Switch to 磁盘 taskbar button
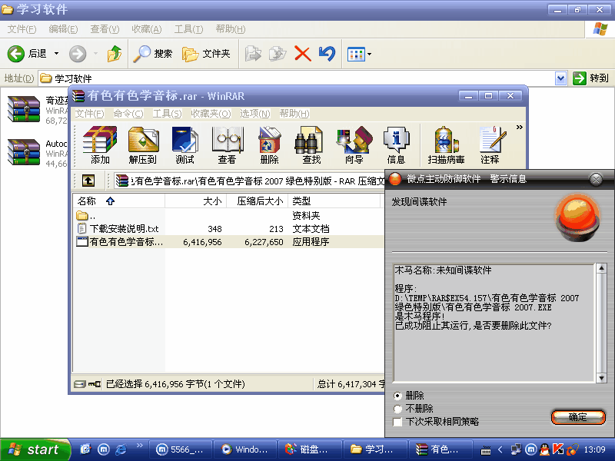This screenshot has height=461, width=615. [x=310, y=449]
